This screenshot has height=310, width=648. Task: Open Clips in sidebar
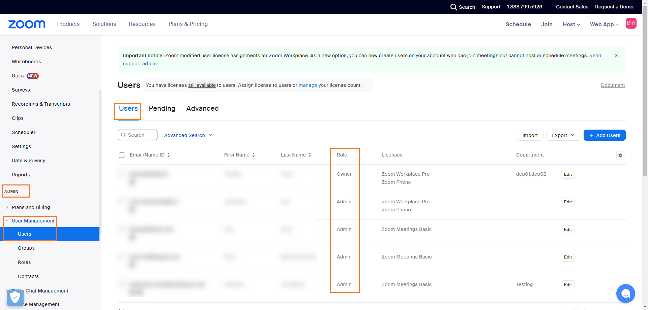18,118
